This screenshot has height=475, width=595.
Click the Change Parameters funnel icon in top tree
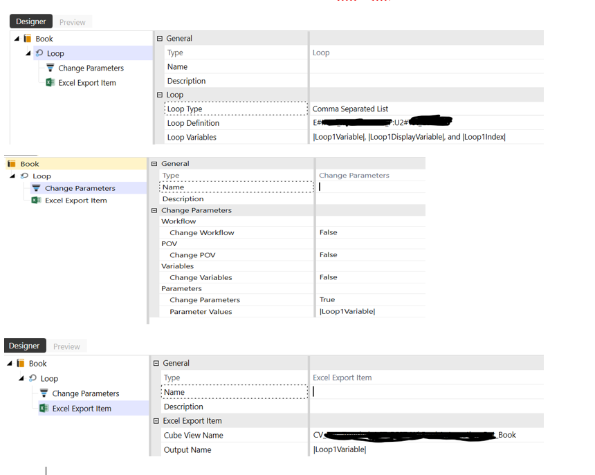(x=51, y=68)
